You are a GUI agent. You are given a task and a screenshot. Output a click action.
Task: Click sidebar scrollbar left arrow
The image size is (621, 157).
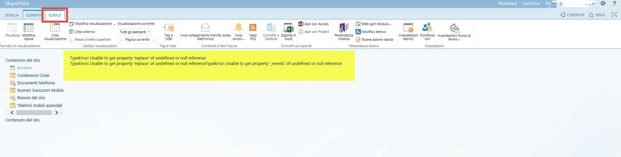[12, 113]
